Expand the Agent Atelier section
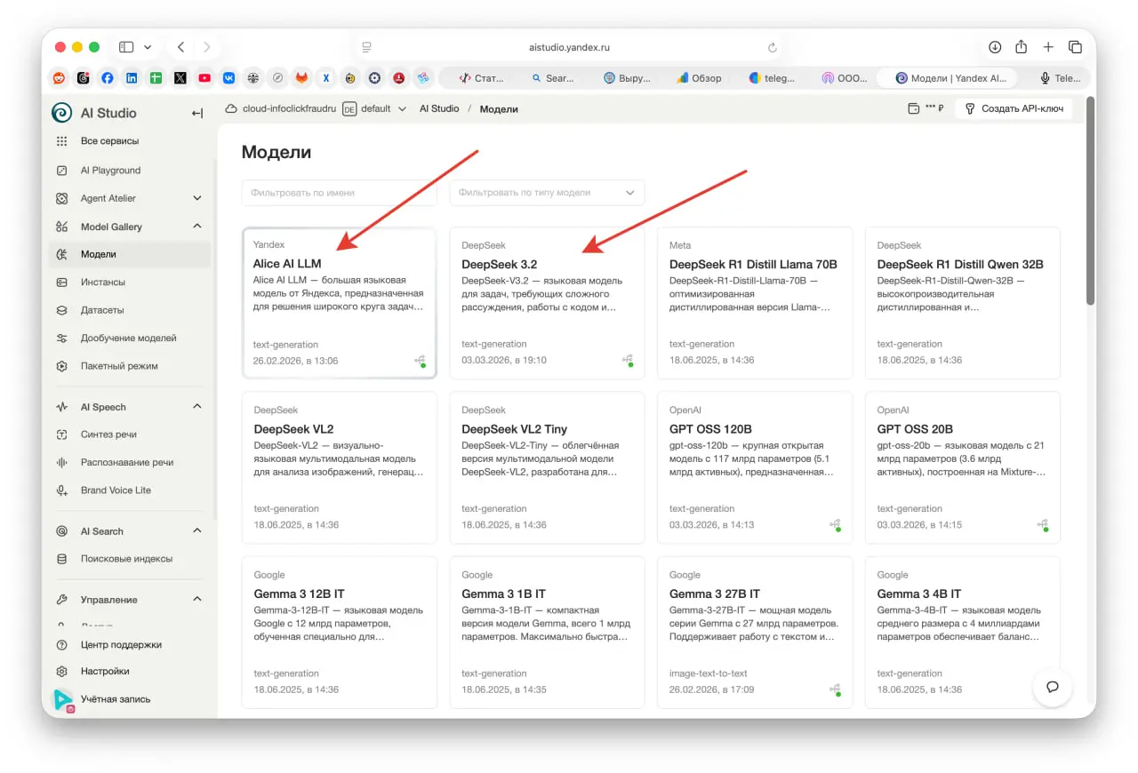The height and width of the screenshot is (773, 1138). point(197,198)
